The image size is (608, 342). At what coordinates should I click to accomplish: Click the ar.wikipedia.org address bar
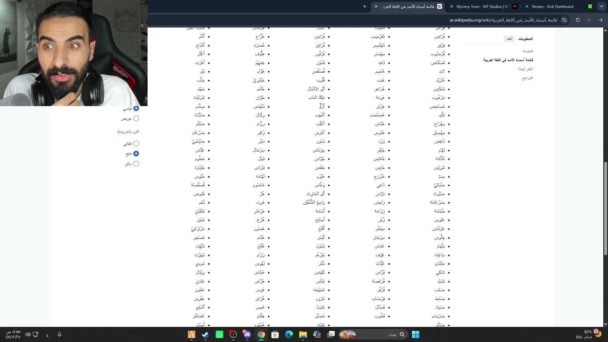503,20
